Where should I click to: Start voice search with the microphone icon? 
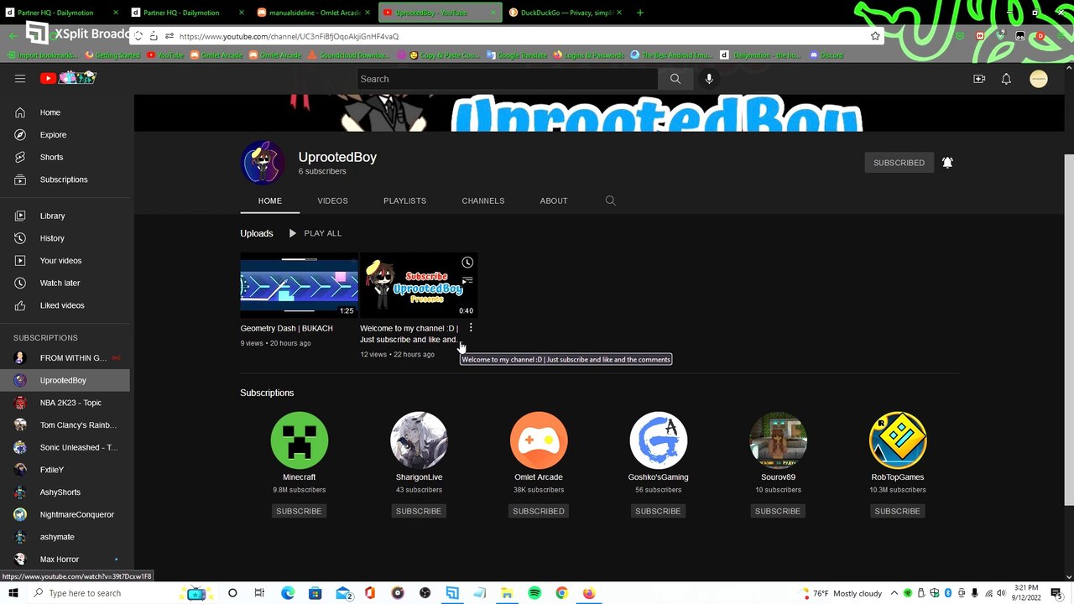pos(709,79)
